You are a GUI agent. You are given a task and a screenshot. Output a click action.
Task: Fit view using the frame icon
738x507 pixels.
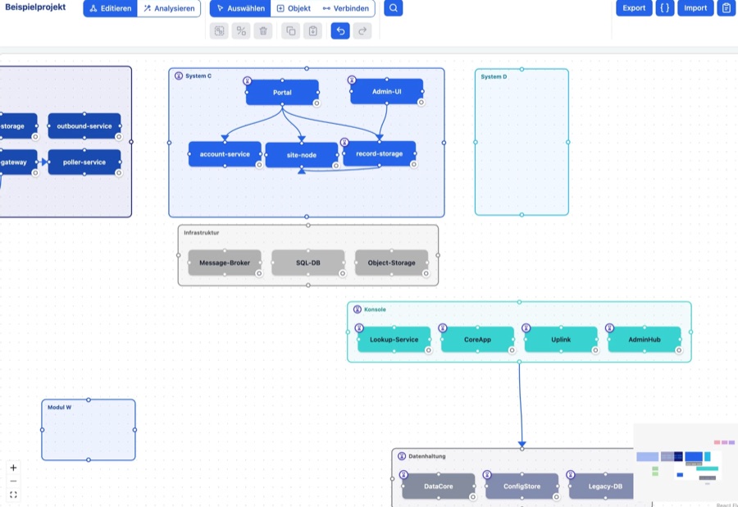(13, 495)
